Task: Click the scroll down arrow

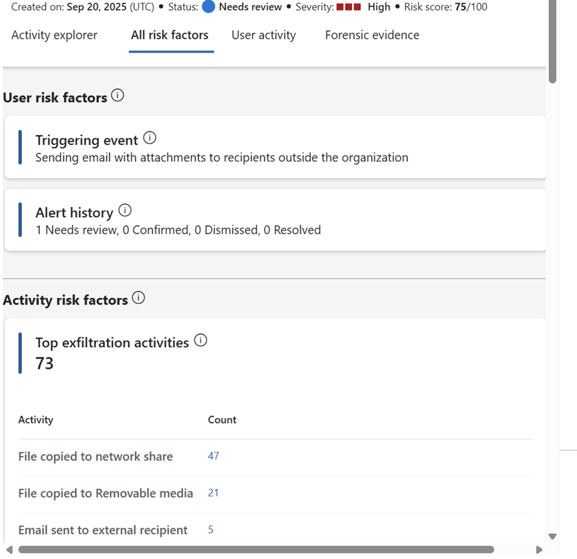Action: click(552, 536)
